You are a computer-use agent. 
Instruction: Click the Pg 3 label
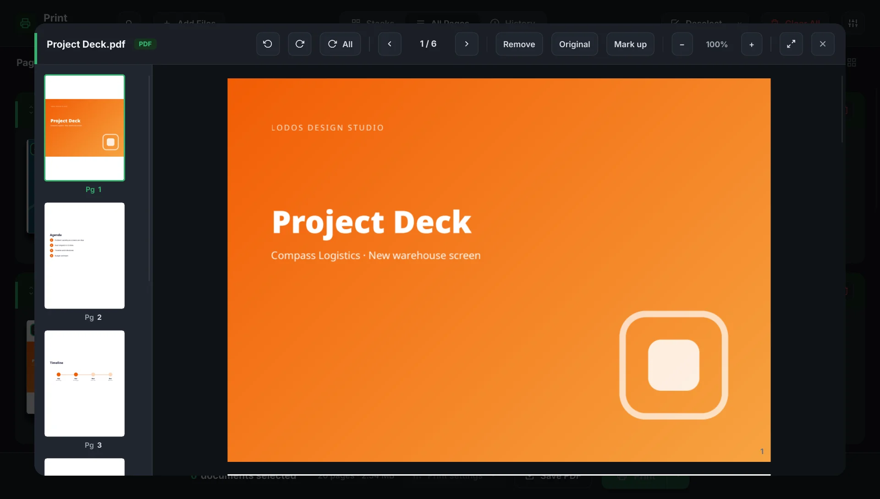(x=93, y=445)
